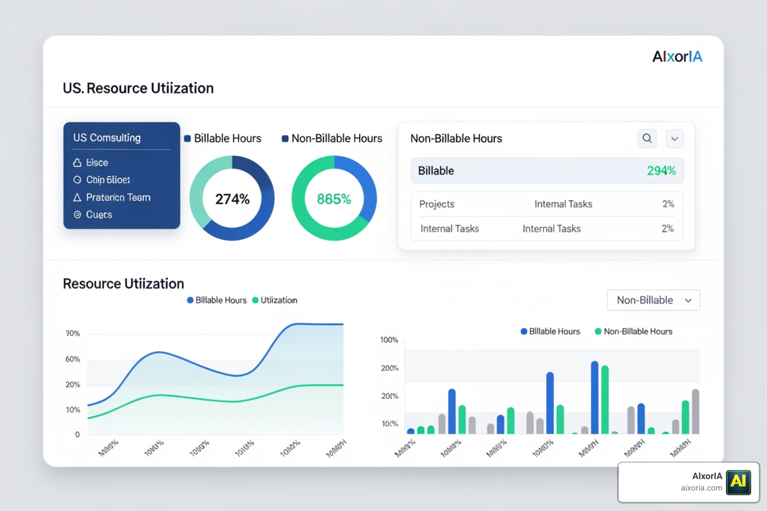Click the US Comsulting heading
The width and height of the screenshot is (767, 511).
[x=107, y=138]
